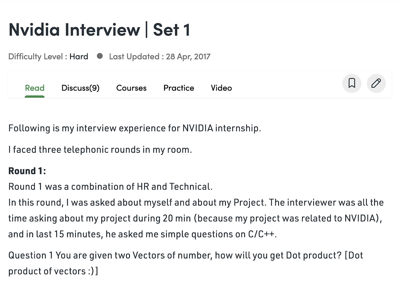Go to the Practice tab
Image resolution: width=400 pixels, height=281 pixels.
point(179,88)
